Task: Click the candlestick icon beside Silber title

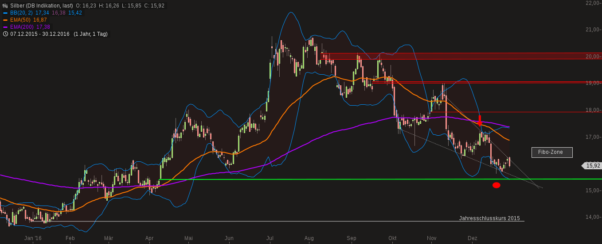Action: pyautogui.click(x=5, y=6)
